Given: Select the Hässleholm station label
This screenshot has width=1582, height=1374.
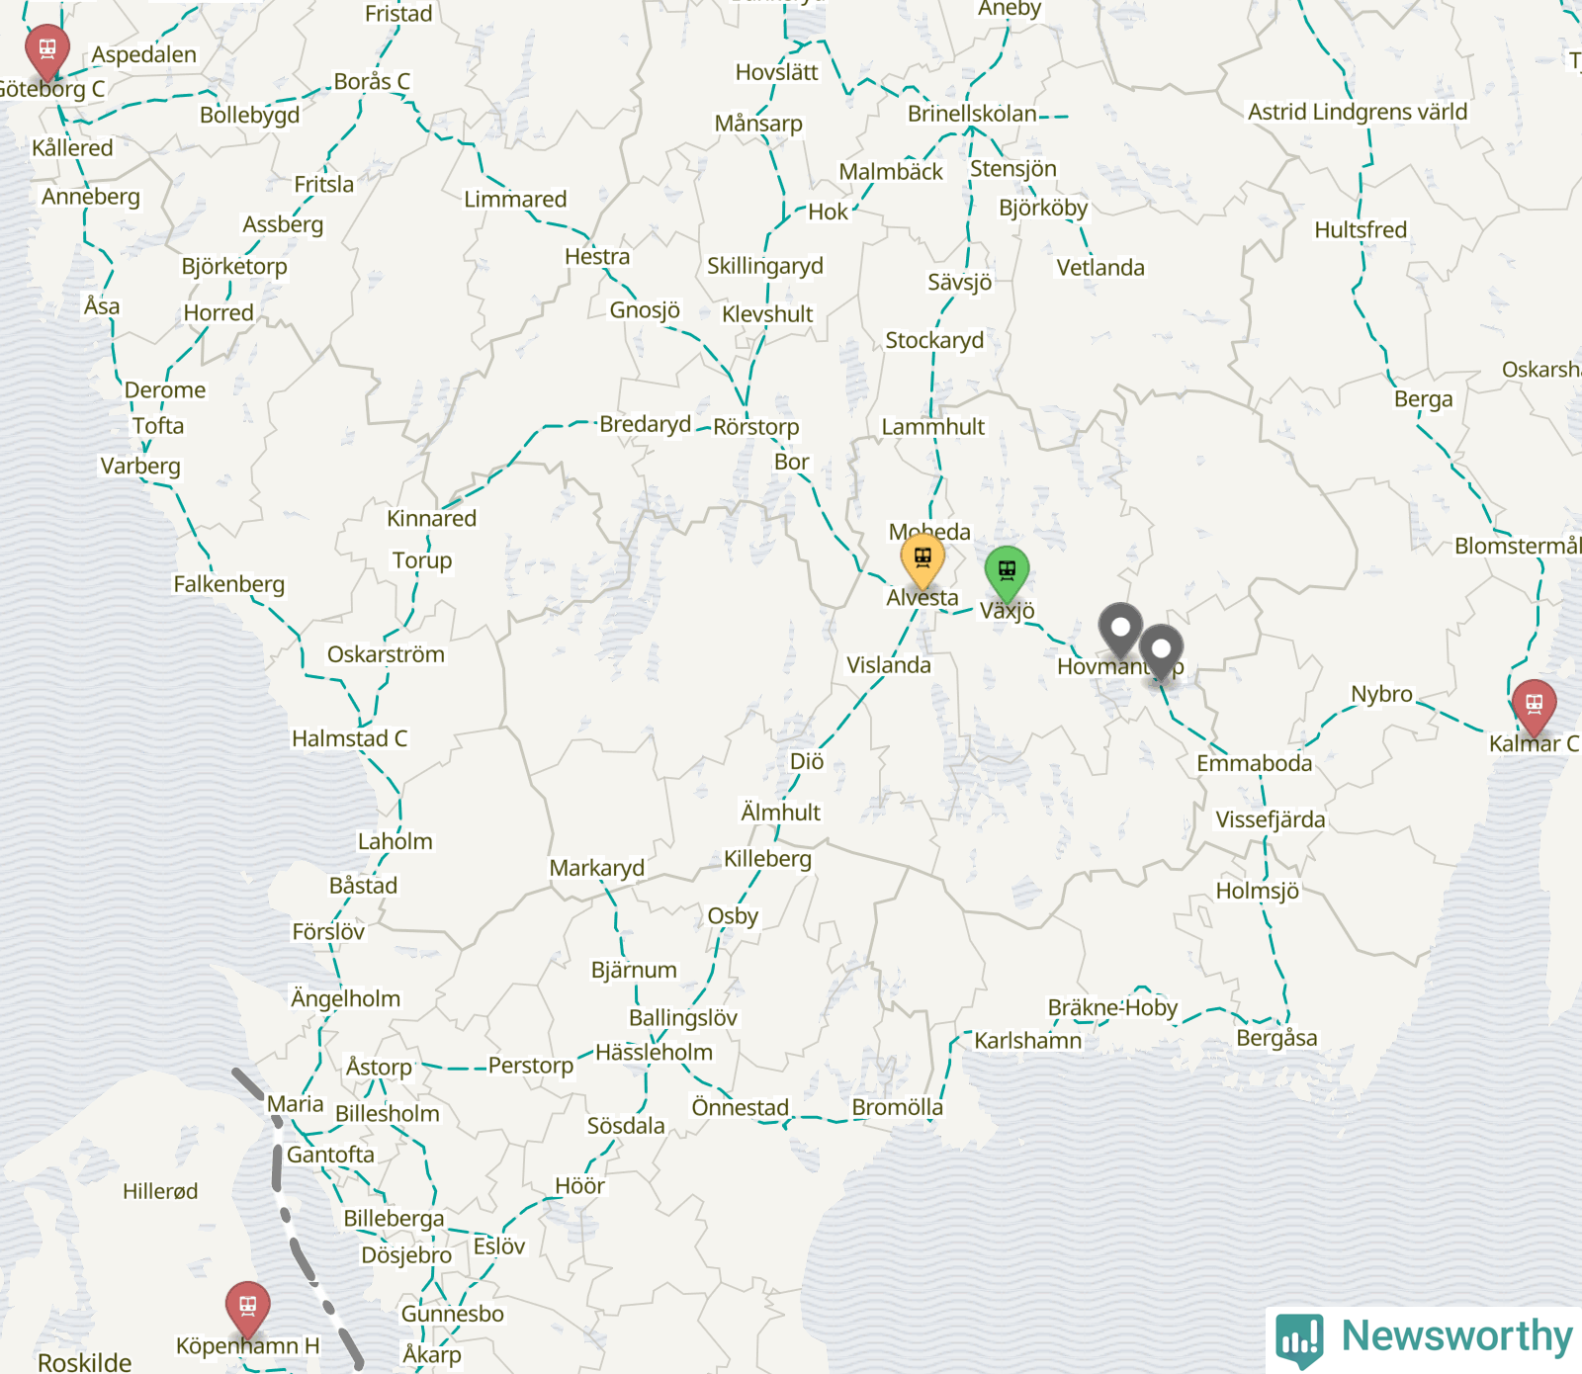Looking at the screenshot, I should (x=654, y=1053).
